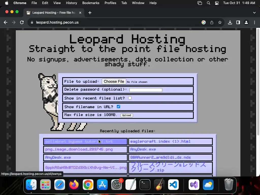This screenshot has width=260, height=195.
Task: Click the page vertical scrollbar
Action: (x=258, y=82)
